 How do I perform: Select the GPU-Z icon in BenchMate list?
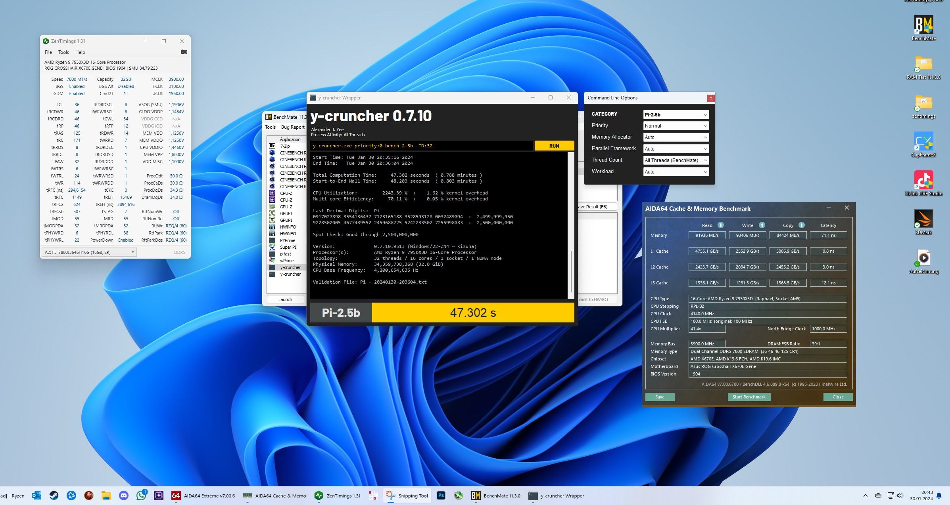coord(272,207)
